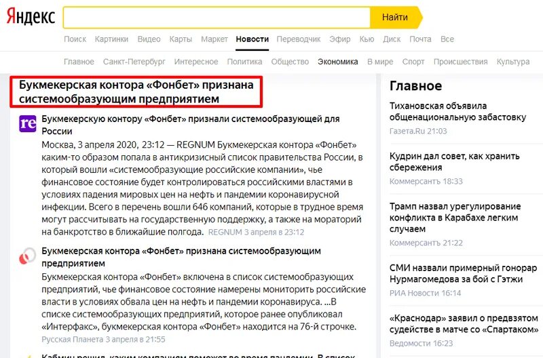Open Тихановская объявила общенациональную забастовку story
Screen dimensions: 543x358
457,111
